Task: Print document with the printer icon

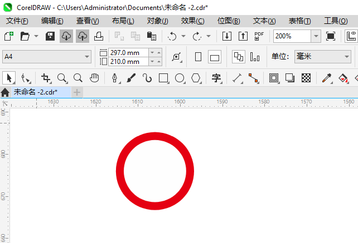Action: (99, 36)
